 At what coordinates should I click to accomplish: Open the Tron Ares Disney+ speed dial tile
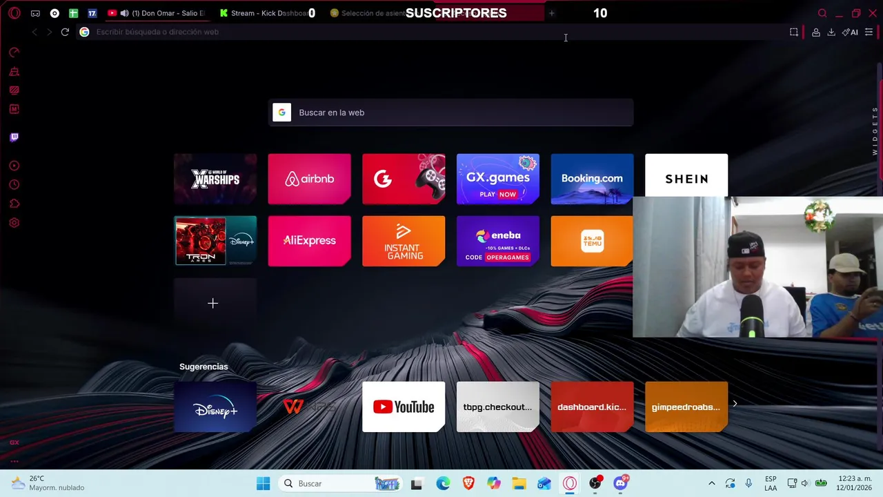215,241
